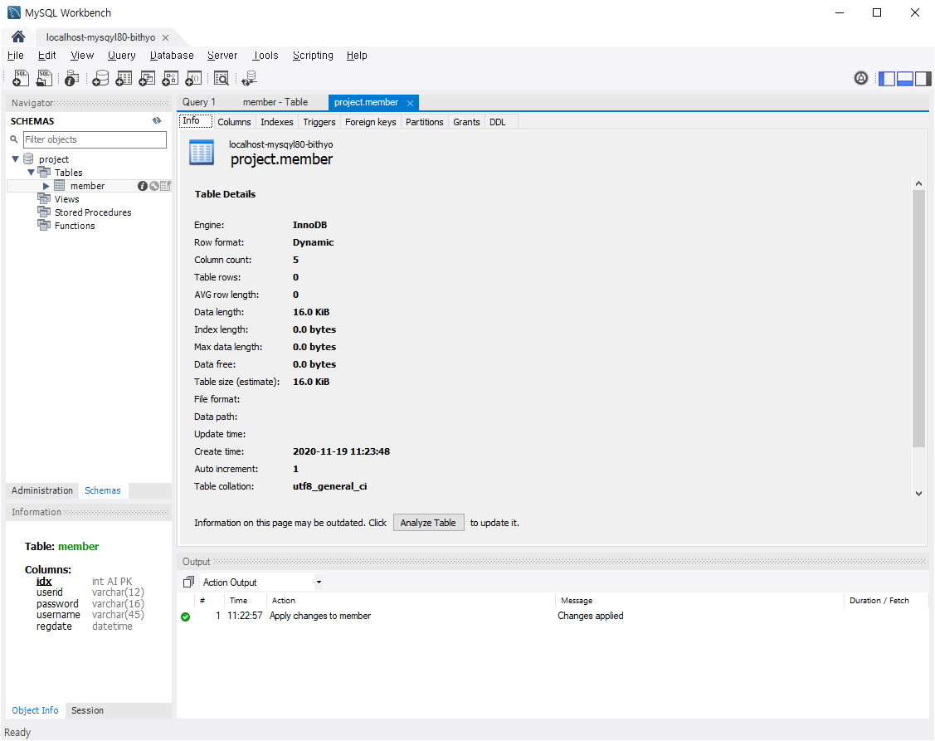This screenshot has height=741, width=935.
Task: Switch to the Administration navigator tab
Action: pyautogui.click(x=42, y=490)
